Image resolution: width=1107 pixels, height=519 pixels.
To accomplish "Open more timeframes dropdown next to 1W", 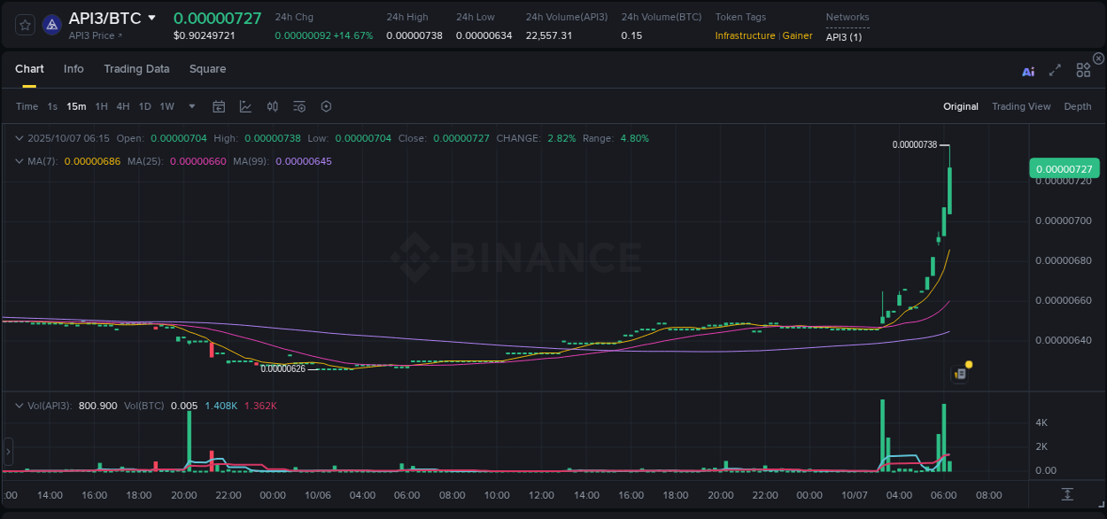I will [190, 106].
